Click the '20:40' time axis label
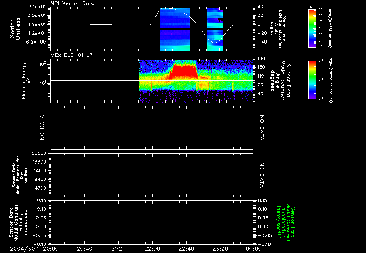Screen dimensions: 366x253 [x=84, y=249]
